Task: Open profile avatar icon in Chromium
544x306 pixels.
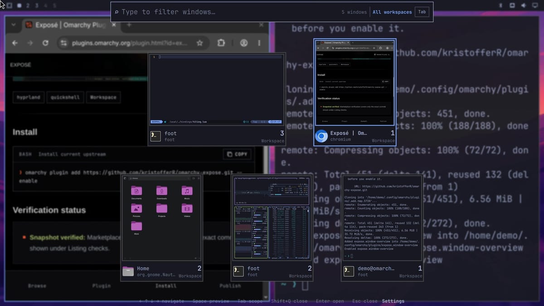Action: pos(244,43)
